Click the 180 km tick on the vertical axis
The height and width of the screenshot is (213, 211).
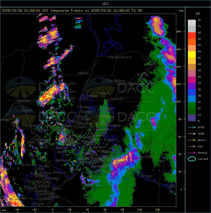click(x=179, y=32)
